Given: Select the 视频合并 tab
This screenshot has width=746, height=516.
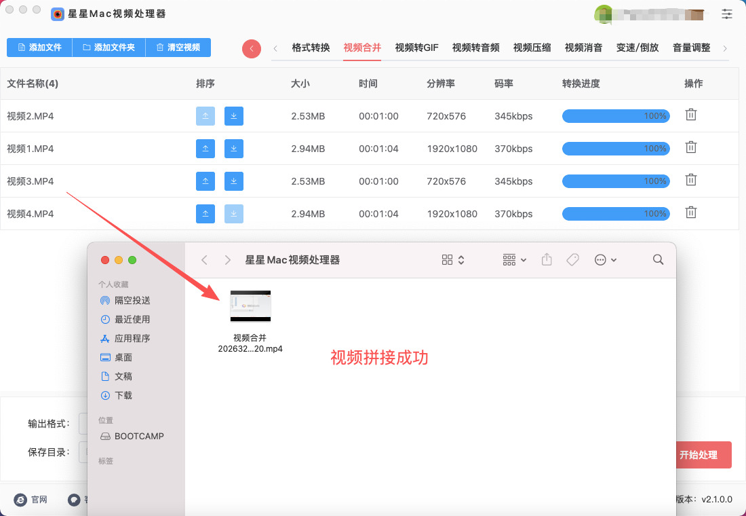Looking at the screenshot, I should click(x=362, y=48).
